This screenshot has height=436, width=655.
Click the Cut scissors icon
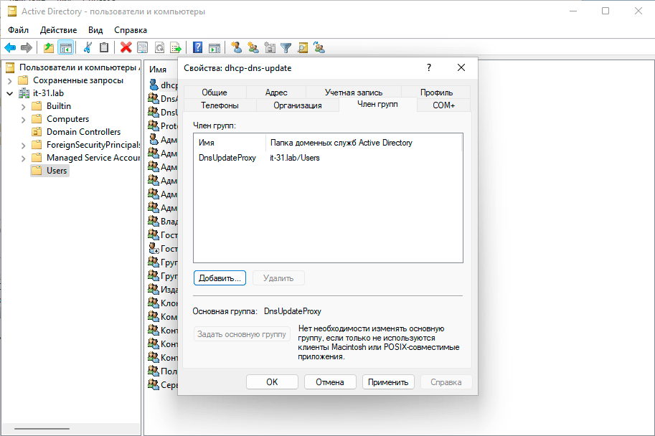coord(88,48)
